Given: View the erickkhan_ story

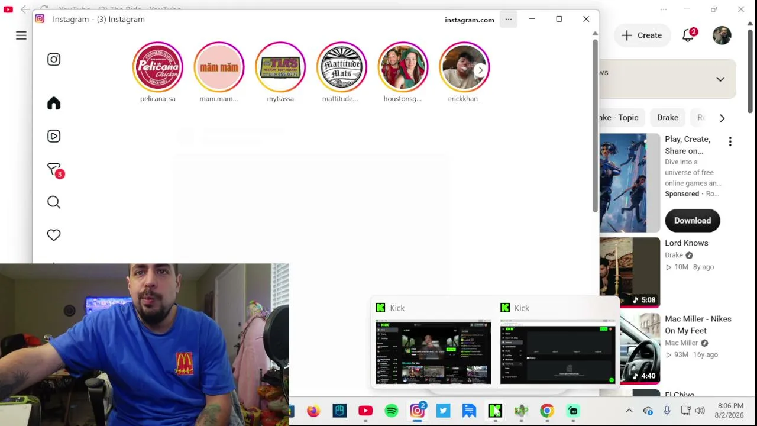Looking at the screenshot, I should (x=464, y=67).
